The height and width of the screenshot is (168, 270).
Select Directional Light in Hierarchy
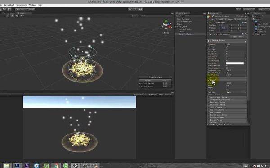(x=184, y=22)
